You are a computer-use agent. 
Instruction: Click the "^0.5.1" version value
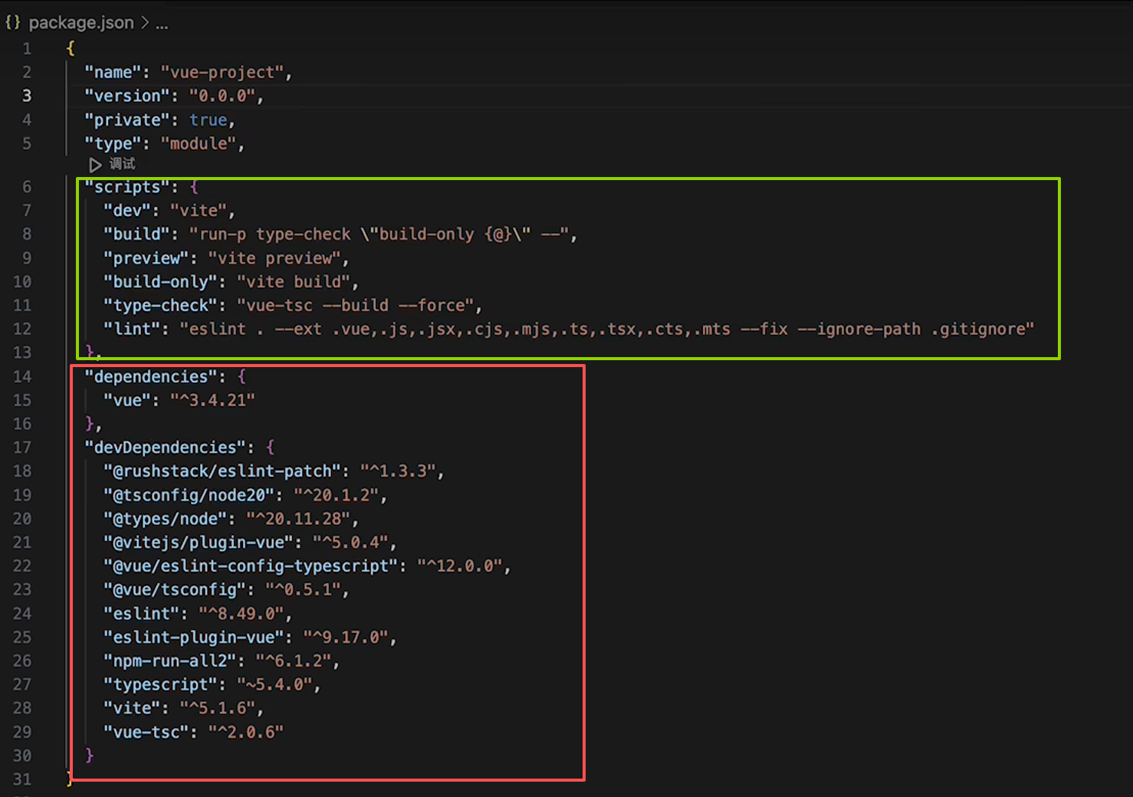303,590
